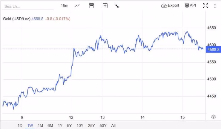Show All historical data range
Screen dimensions: 221x129
tap(113, 125)
